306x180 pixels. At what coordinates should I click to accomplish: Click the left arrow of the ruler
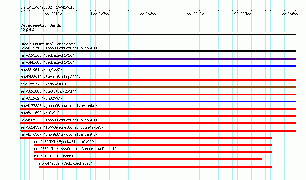pos(21,11)
